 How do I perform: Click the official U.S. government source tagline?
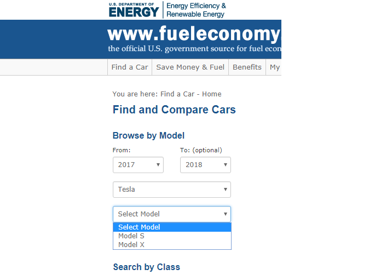pyautogui.click(x=194, y=49)
